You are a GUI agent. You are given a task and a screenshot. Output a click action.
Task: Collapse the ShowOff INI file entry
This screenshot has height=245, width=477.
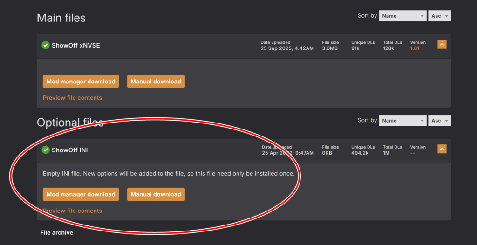click(x=442, y=149)
